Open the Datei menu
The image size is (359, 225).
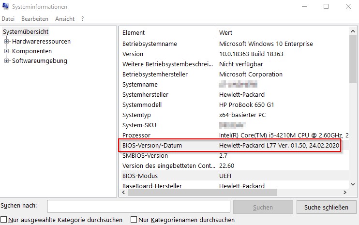[8, 19]
